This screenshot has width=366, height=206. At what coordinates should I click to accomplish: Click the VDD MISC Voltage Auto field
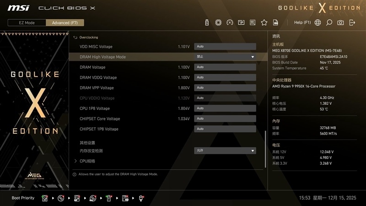pyautogui.click(x=225, y=47)
